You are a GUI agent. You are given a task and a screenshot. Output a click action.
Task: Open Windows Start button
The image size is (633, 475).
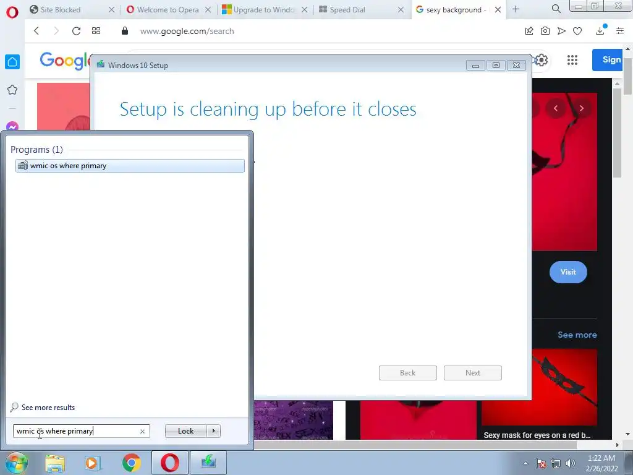[16, 463]
